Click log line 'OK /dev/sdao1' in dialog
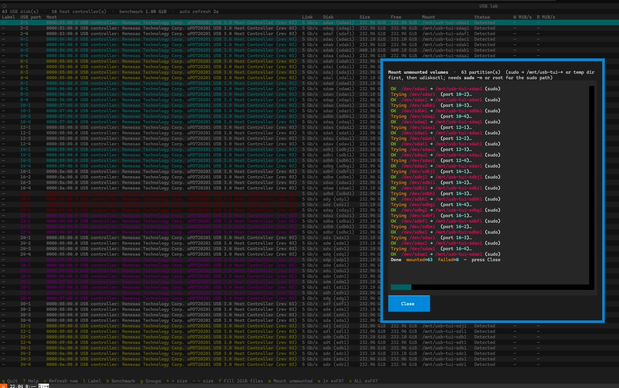Image resolution: width=619 pixels, height=388 pixels. [x=446, y=89]
